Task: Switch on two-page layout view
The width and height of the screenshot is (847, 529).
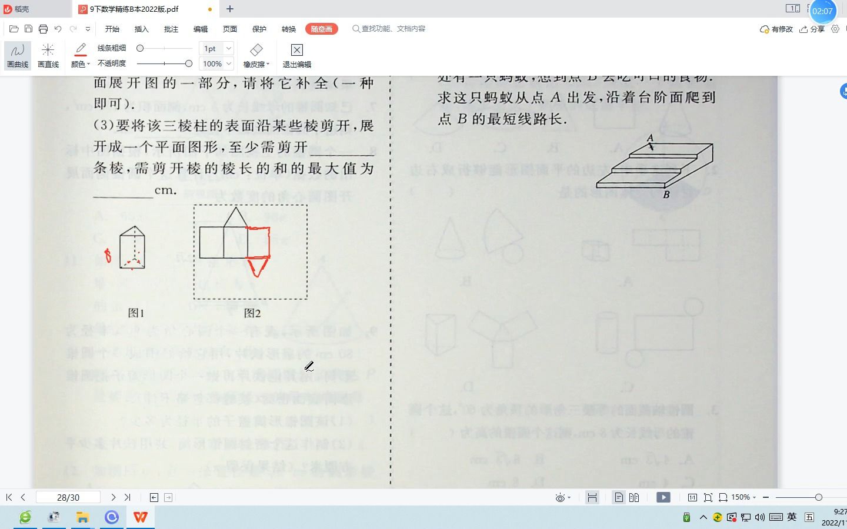Action: [635, 497]
